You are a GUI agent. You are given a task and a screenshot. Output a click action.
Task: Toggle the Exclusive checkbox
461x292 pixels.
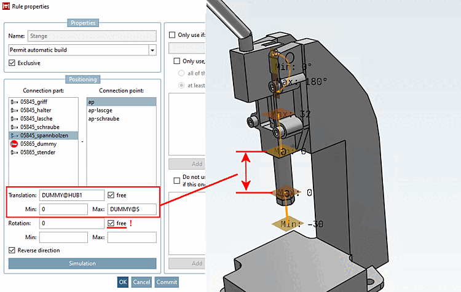pyautogui.click(x=12, y=63)
